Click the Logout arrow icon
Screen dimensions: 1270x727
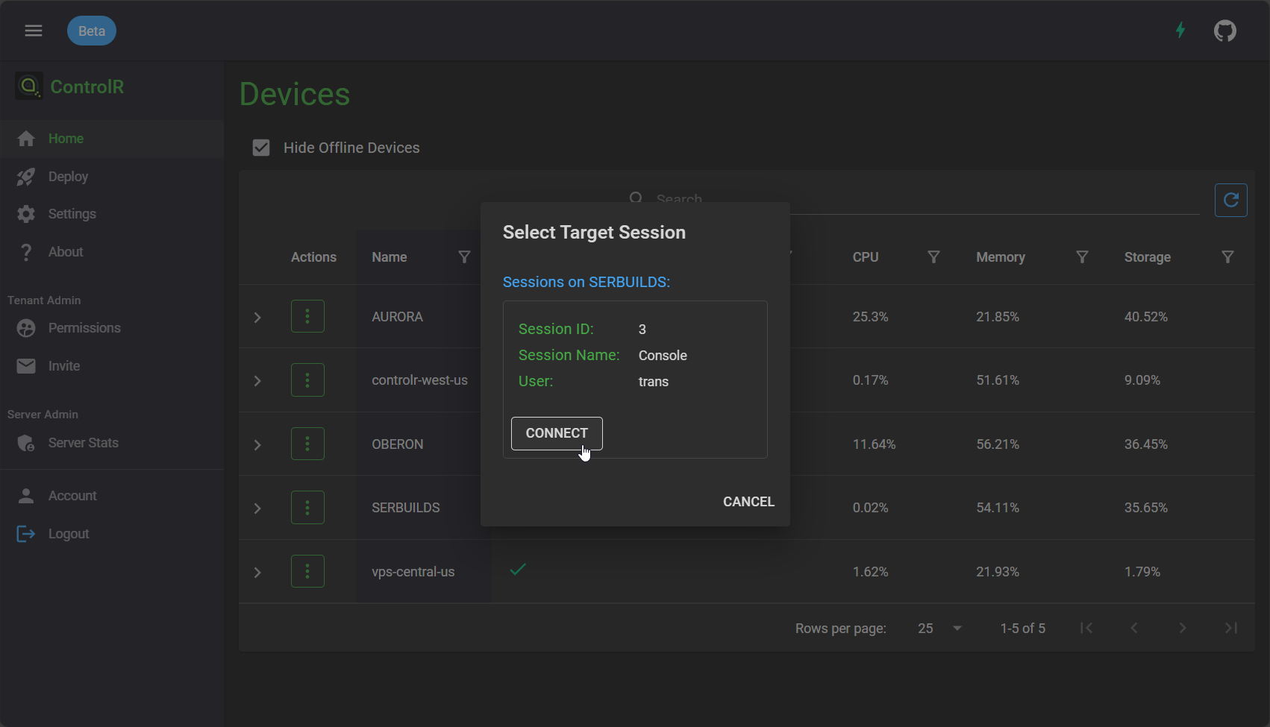[26, 534]
